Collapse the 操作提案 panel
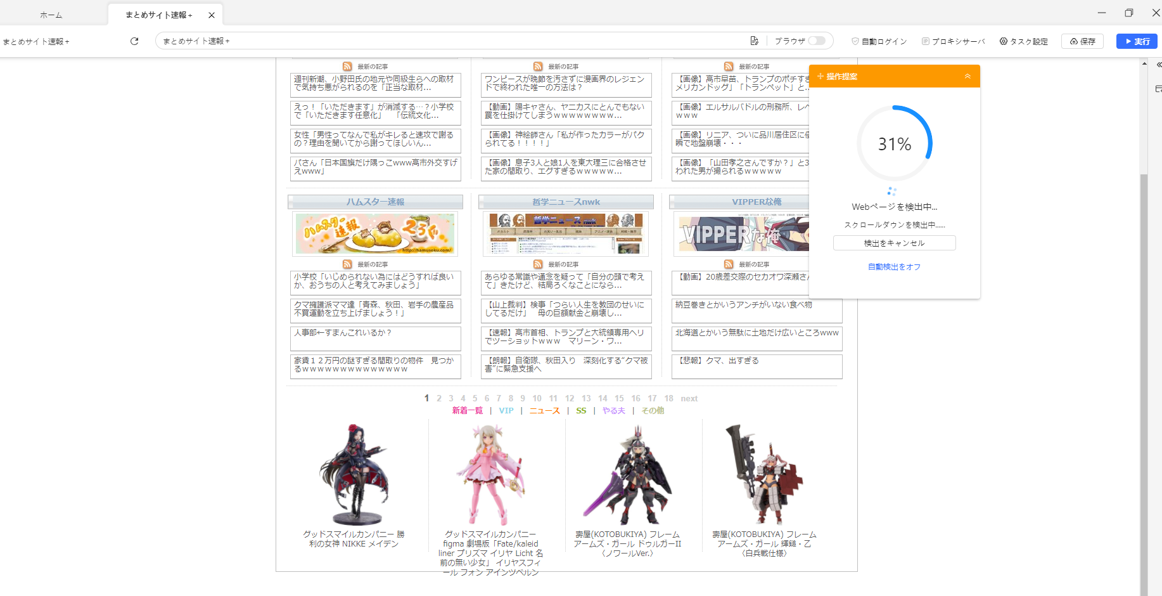The width and height of the screenshot is (1162, 596). (x=967, y=76)
